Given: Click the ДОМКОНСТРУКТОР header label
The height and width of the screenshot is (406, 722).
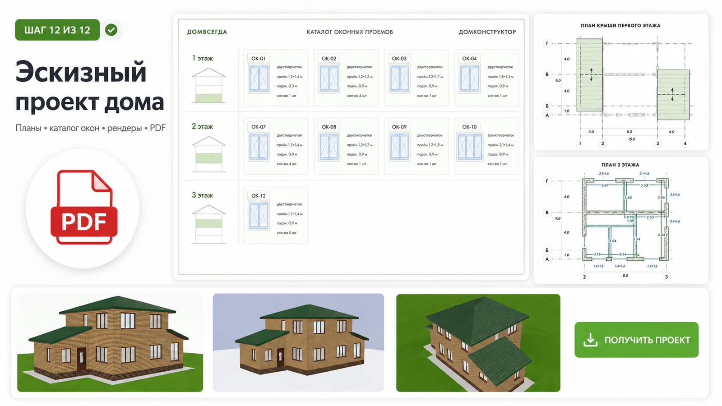Looking at the screenshot, I should pyautogui.click(x=487, y=32).
